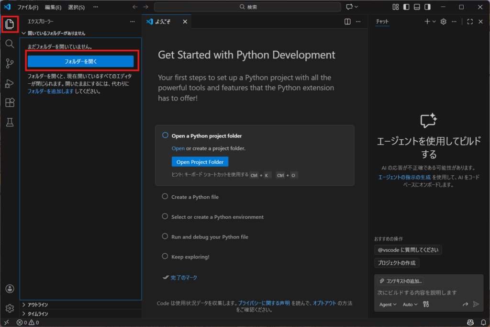490x327 pixels.
Task: Open the Manage gear icon at bottom-left
Action: [x=10, y=308]
